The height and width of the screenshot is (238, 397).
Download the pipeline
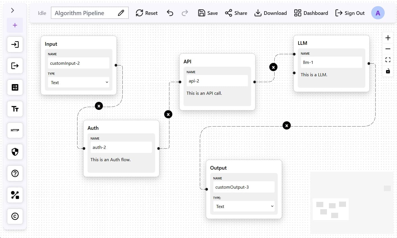[270, 13]
